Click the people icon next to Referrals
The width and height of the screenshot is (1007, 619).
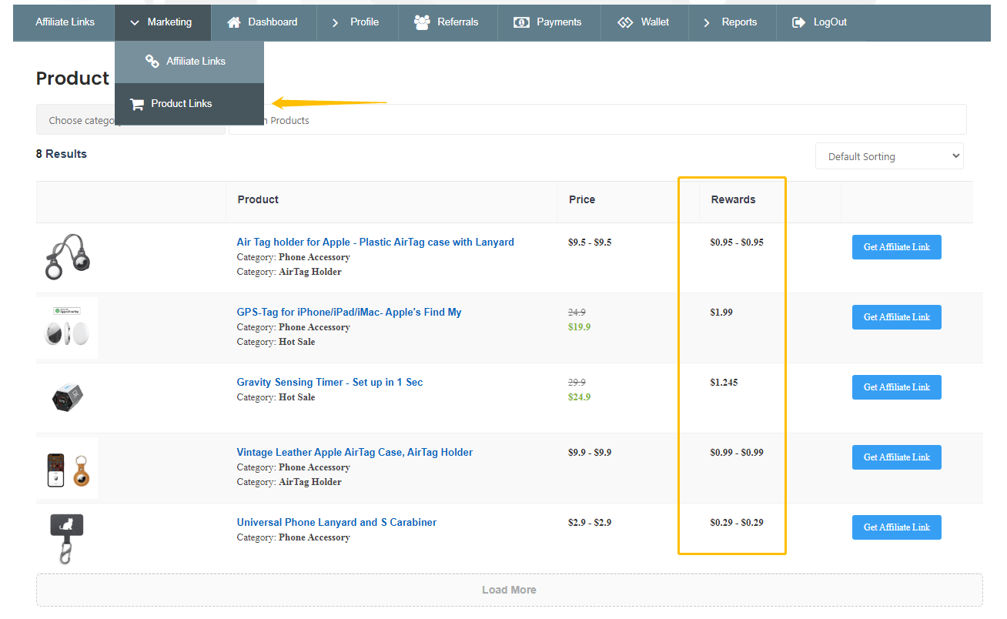[x=422, y=22]
